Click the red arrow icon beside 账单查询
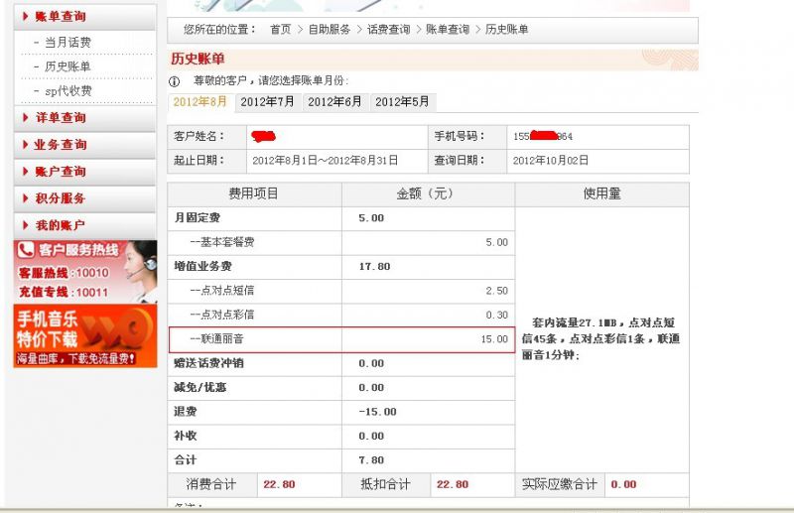Viewport: 794px width, 513px height. coord(25,17)
